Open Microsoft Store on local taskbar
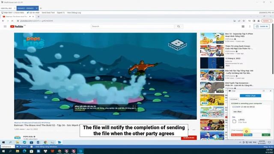 click(31, 151)
